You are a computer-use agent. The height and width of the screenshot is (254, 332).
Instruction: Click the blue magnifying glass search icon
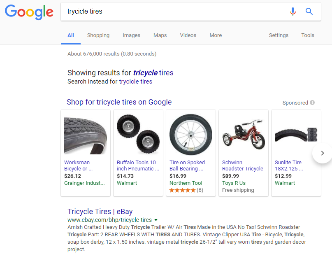pyautogui.click(x=309, y=11)
